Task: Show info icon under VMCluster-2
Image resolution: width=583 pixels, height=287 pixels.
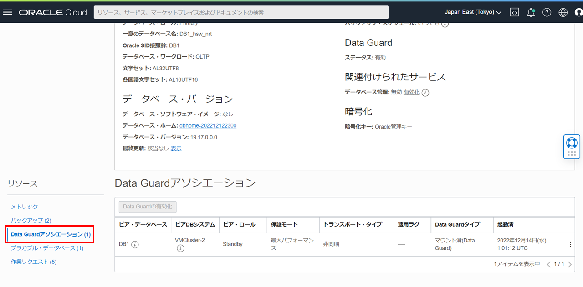Action: point(180,248)
